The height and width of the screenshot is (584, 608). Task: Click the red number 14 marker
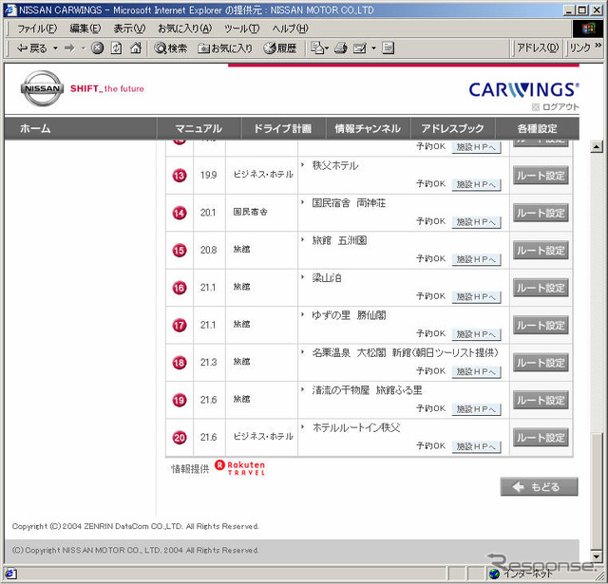180,213
